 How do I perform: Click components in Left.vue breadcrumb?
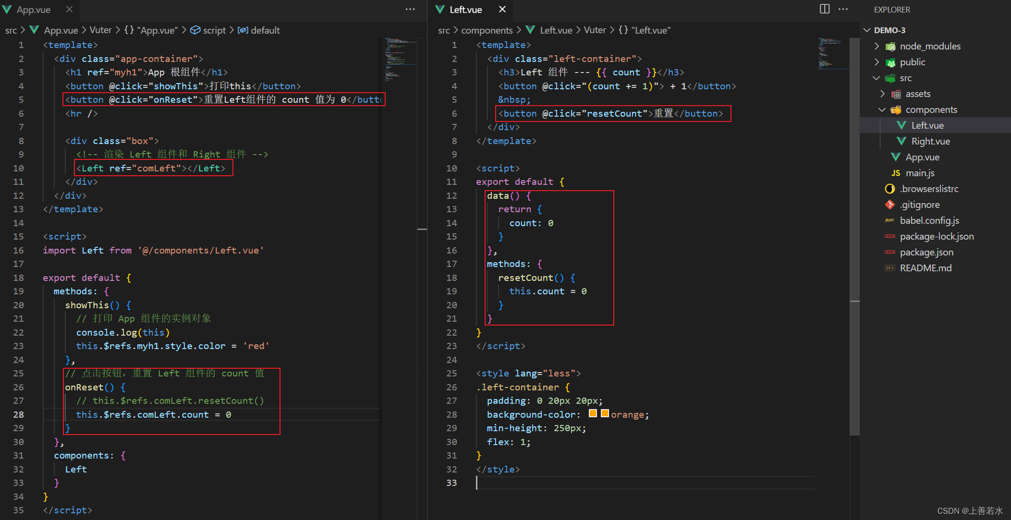(487, 30)
